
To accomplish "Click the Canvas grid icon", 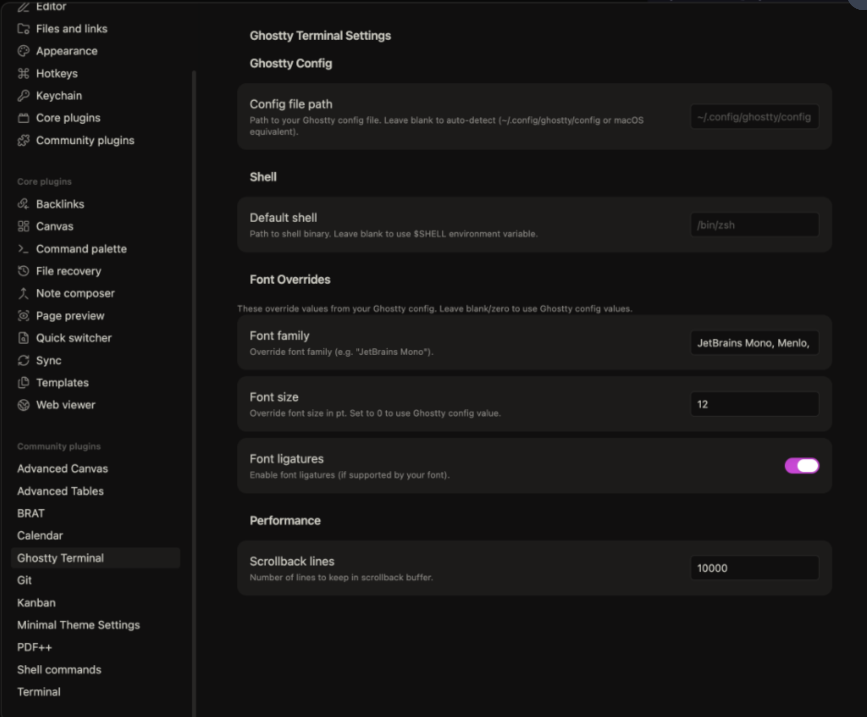I will click(24, 226).
